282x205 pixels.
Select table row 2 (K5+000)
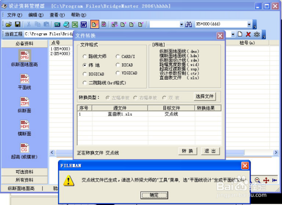tap(61, 54)
